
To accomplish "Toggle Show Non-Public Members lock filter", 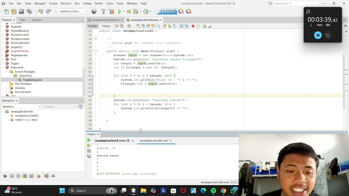I will [x=25, y=176].
